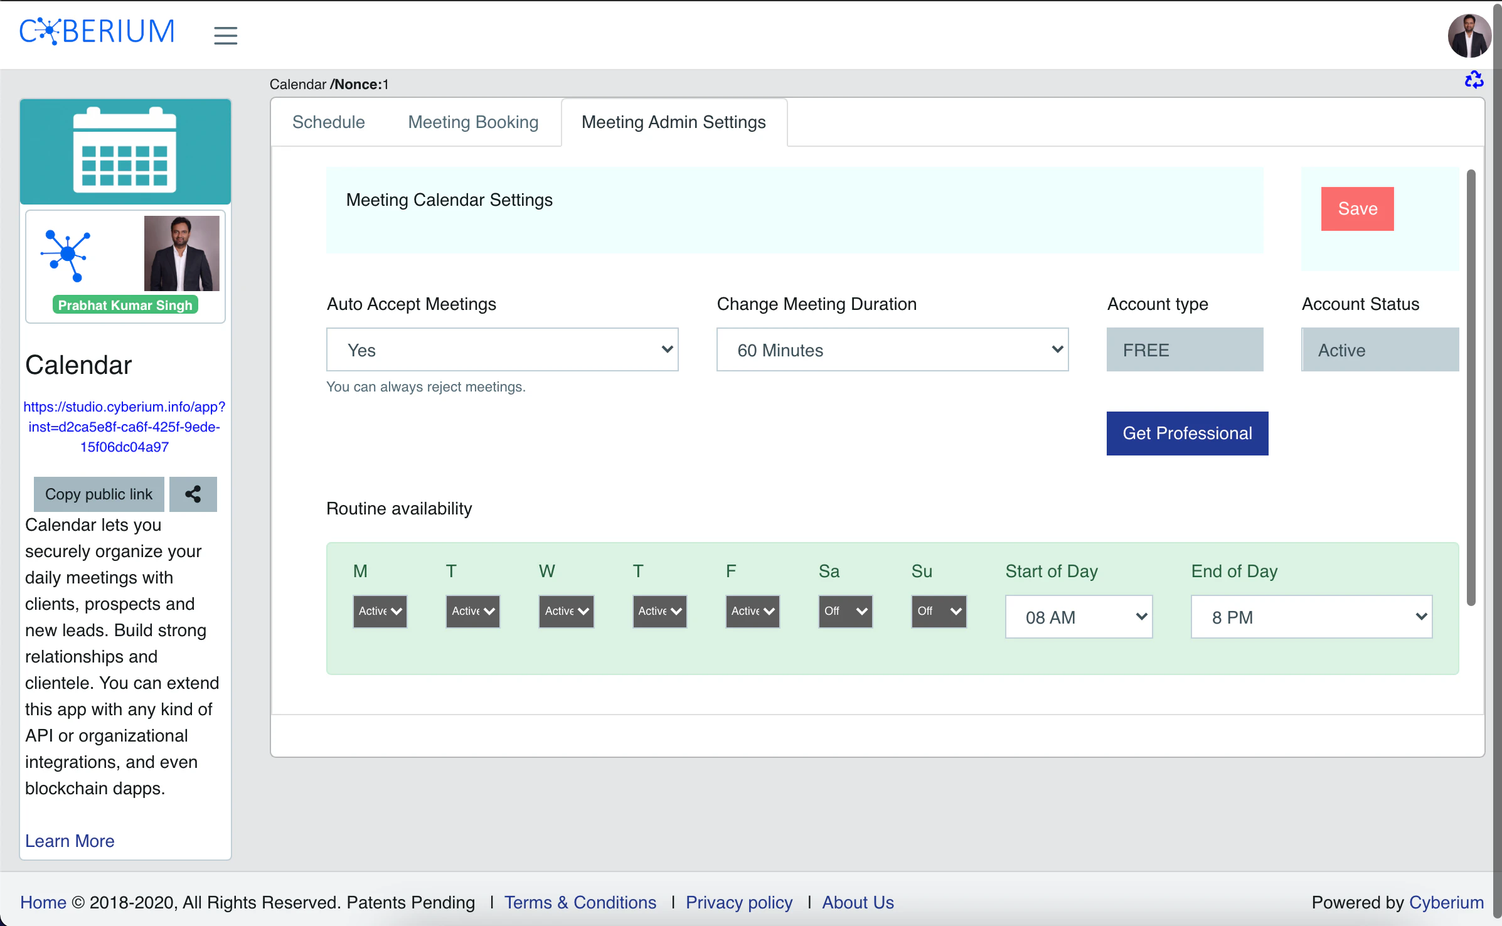Click the Routine availability heading
This screenshot has height=926, width=1502.
pyautogui.click(x=399, y=508)
